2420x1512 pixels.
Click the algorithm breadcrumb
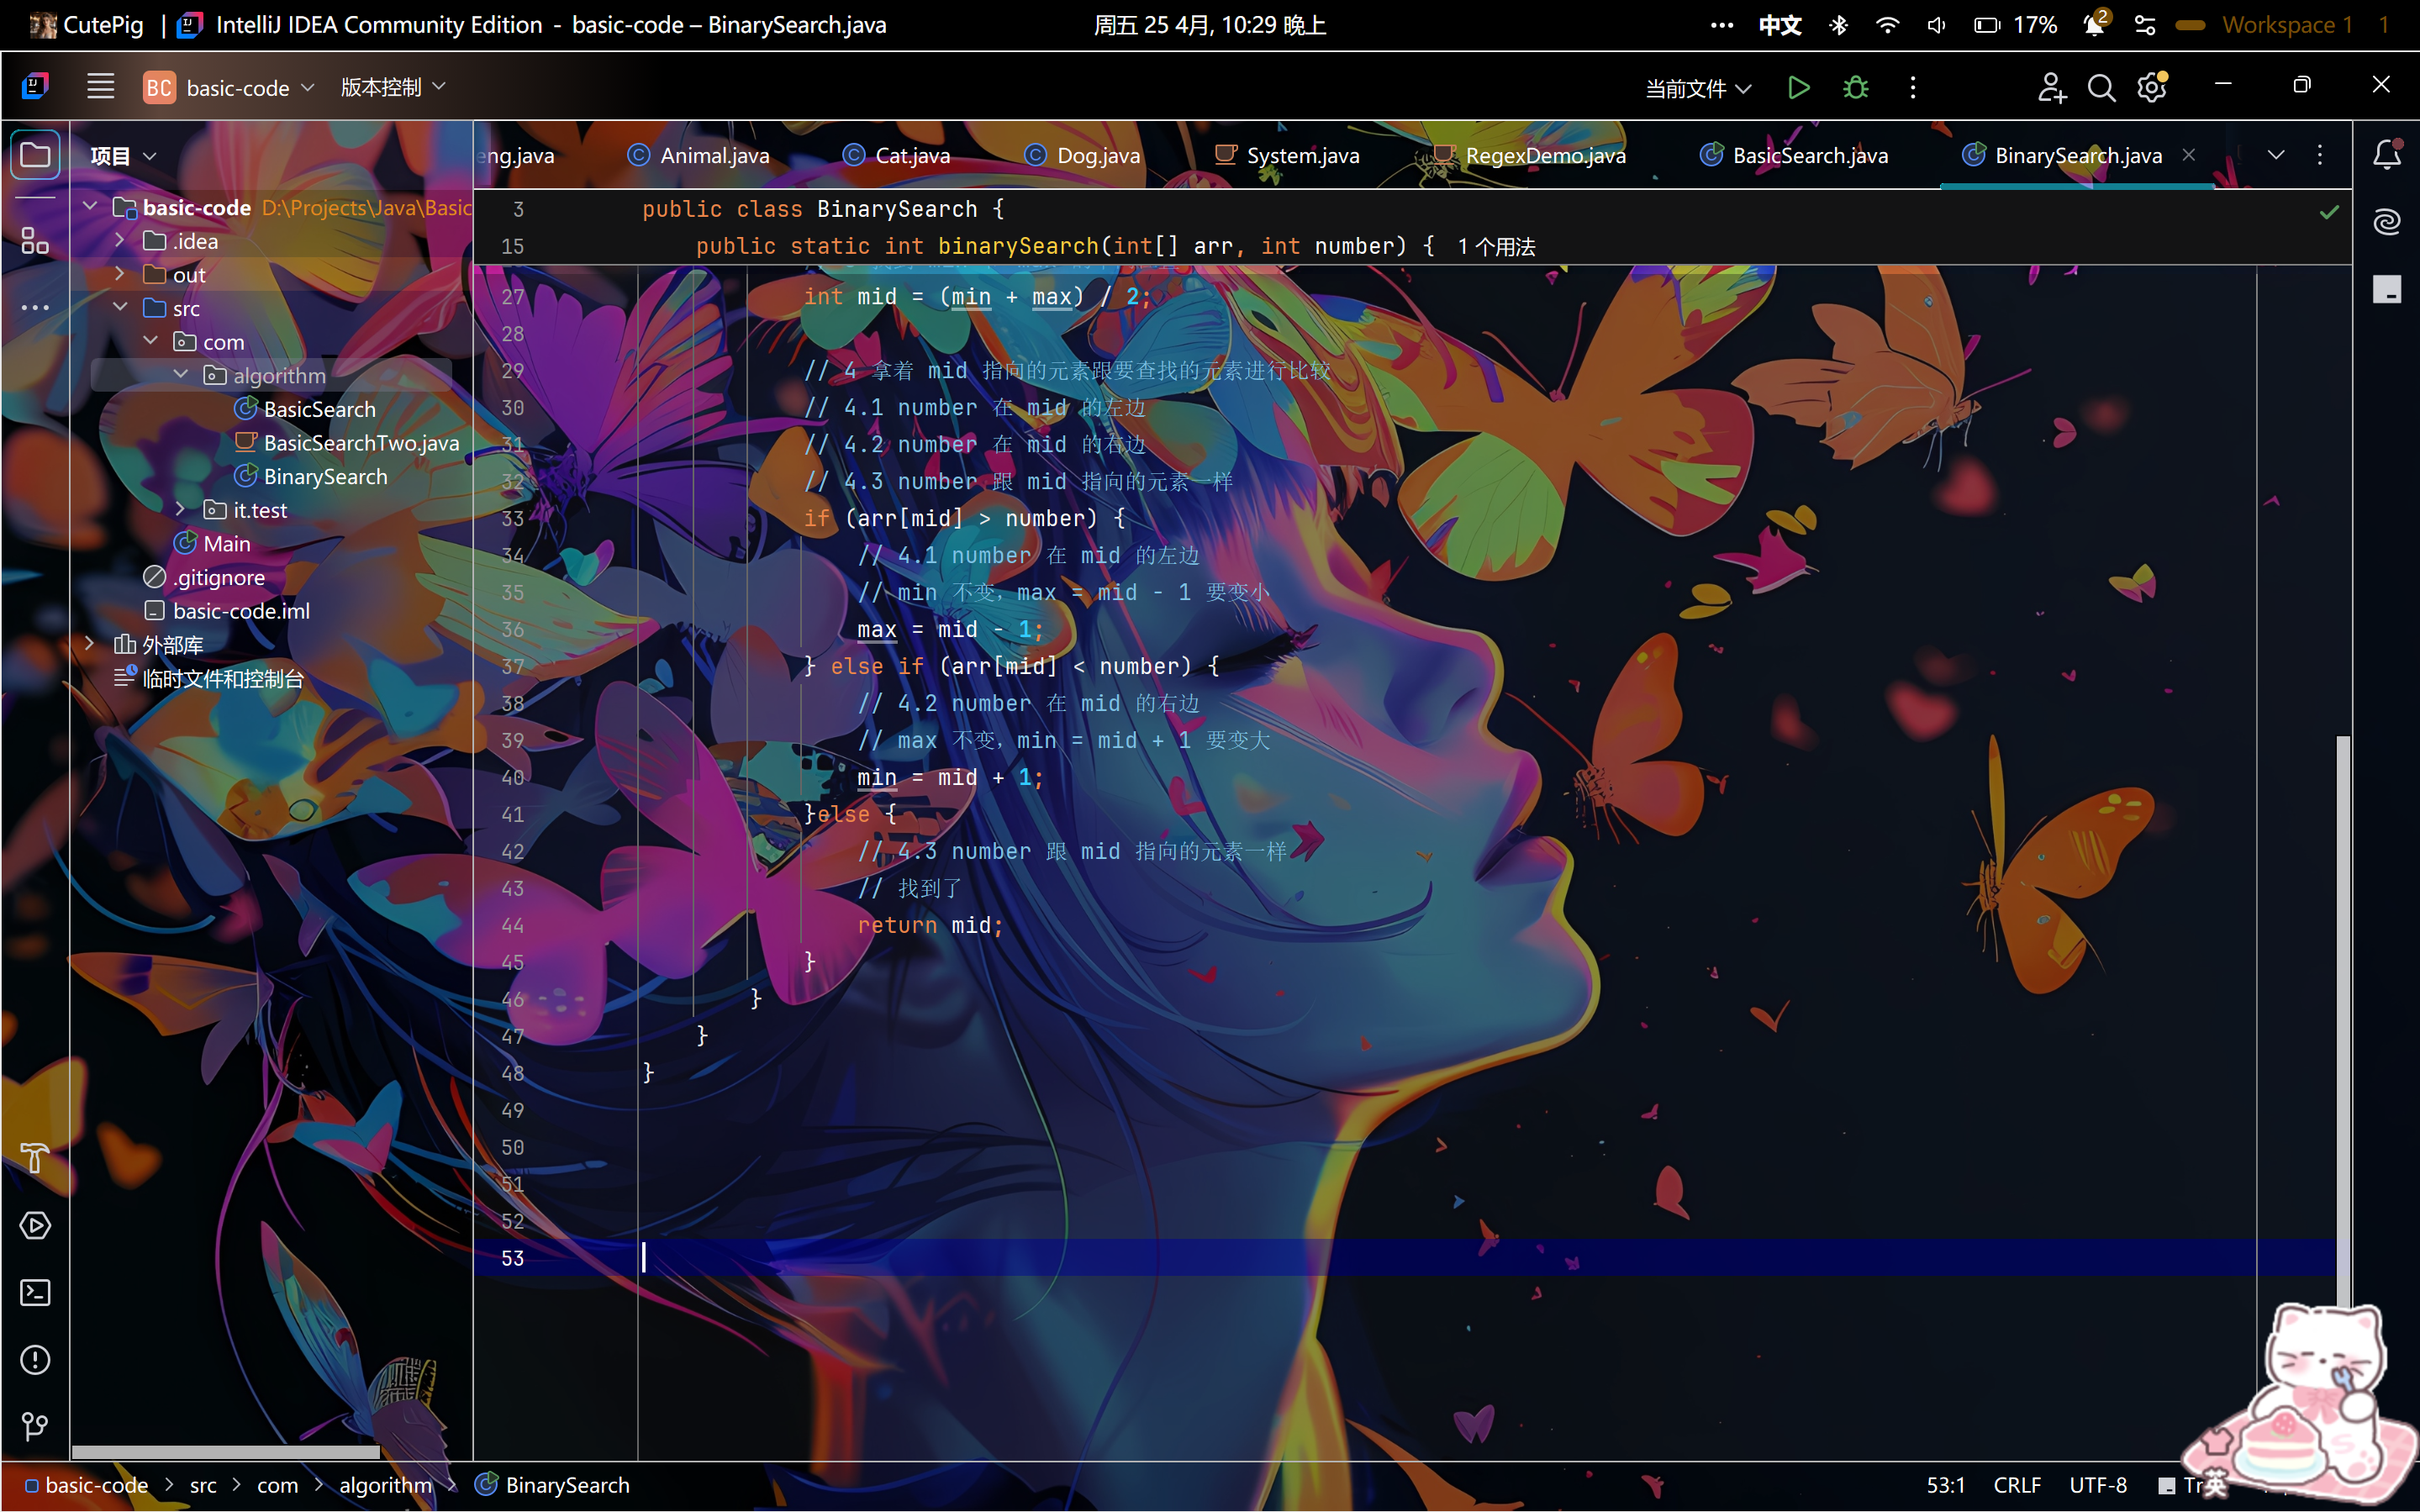point(385,1486)
